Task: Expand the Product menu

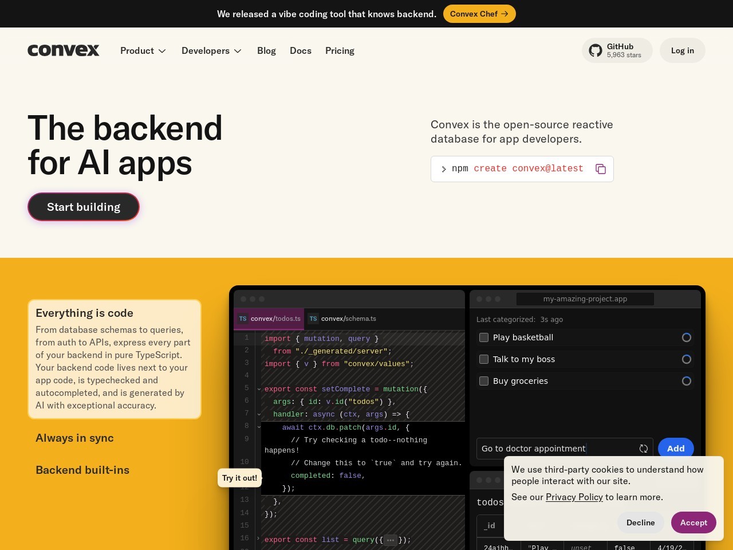Action: [x=143, y=50]
